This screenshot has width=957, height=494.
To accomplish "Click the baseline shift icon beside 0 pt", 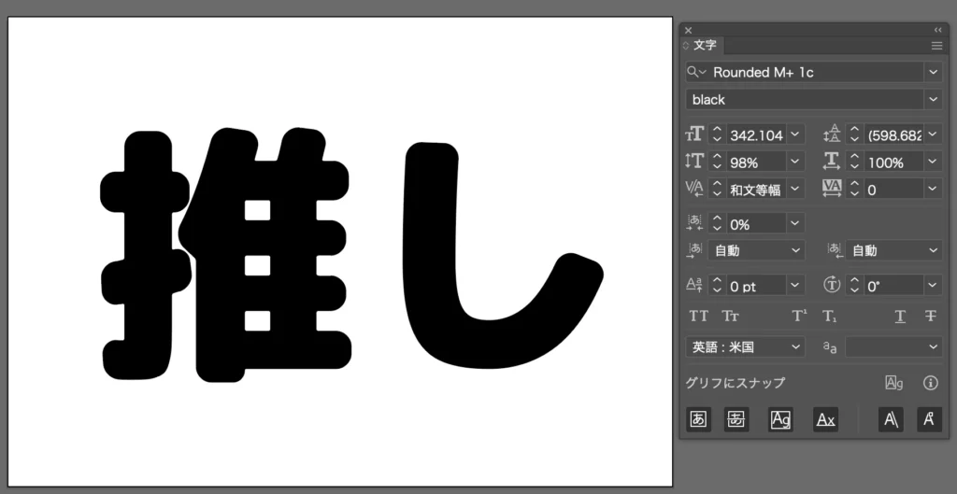I will pos(694,284).
